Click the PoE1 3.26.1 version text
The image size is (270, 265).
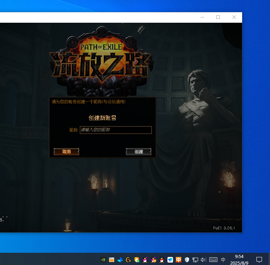pos(224,228)
